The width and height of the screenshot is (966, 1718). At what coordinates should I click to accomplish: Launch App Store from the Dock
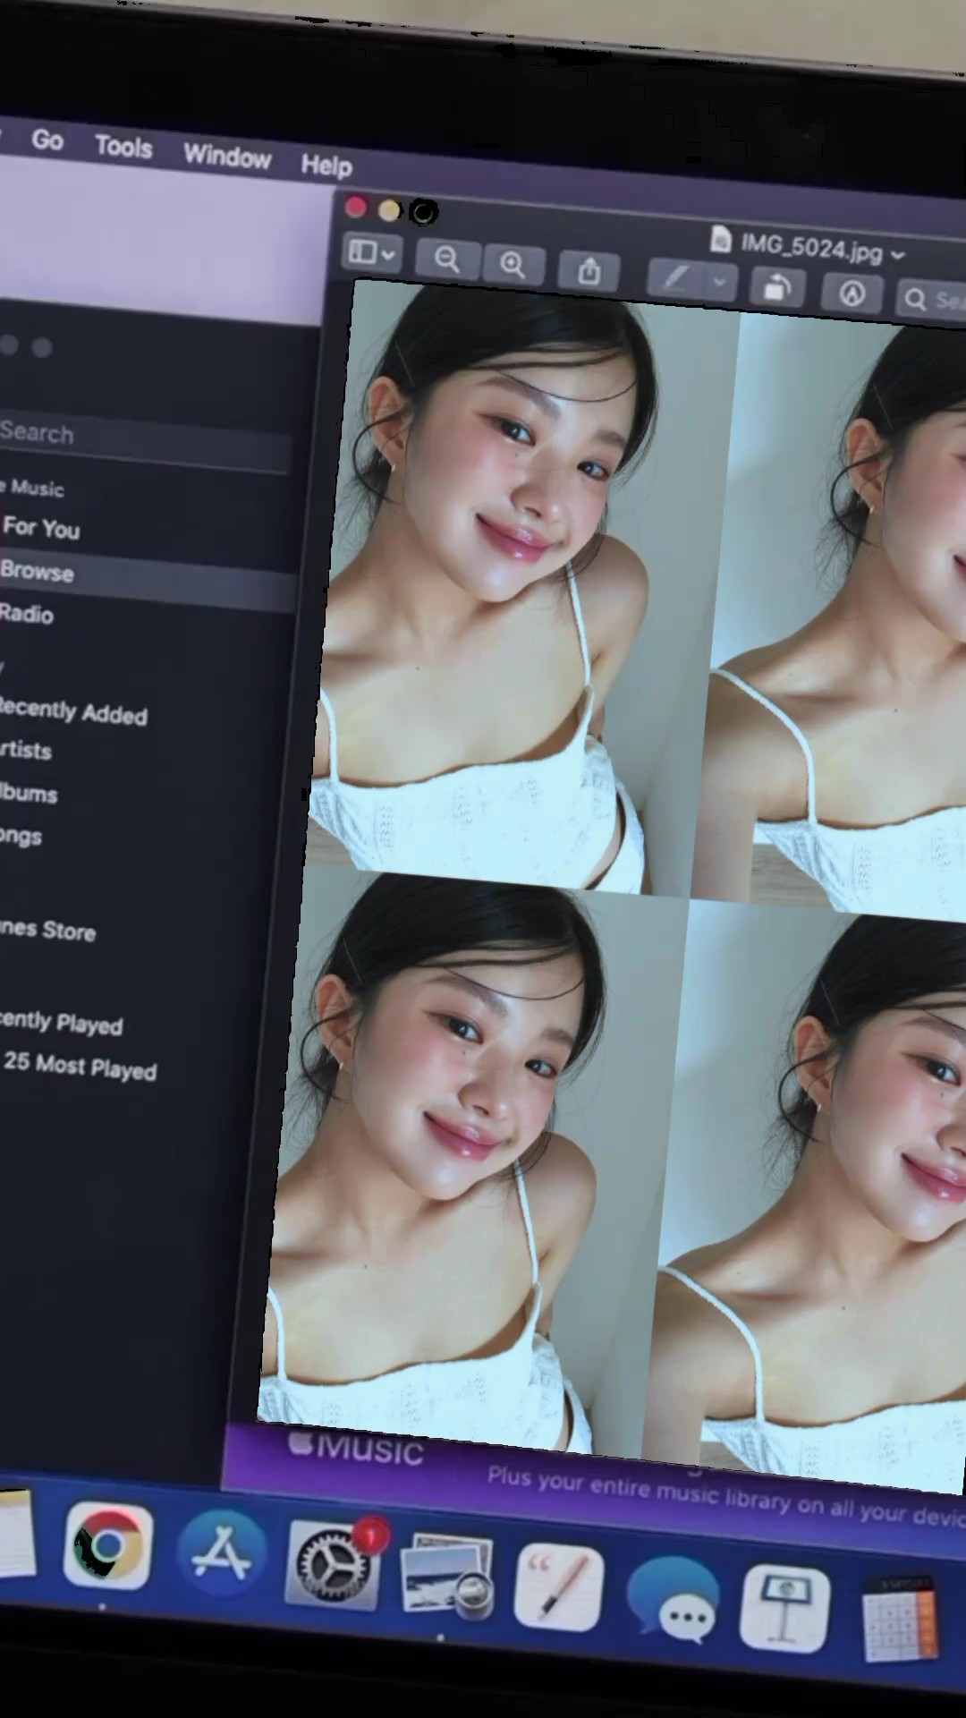pyautogui.click(x=221, y=1554)
